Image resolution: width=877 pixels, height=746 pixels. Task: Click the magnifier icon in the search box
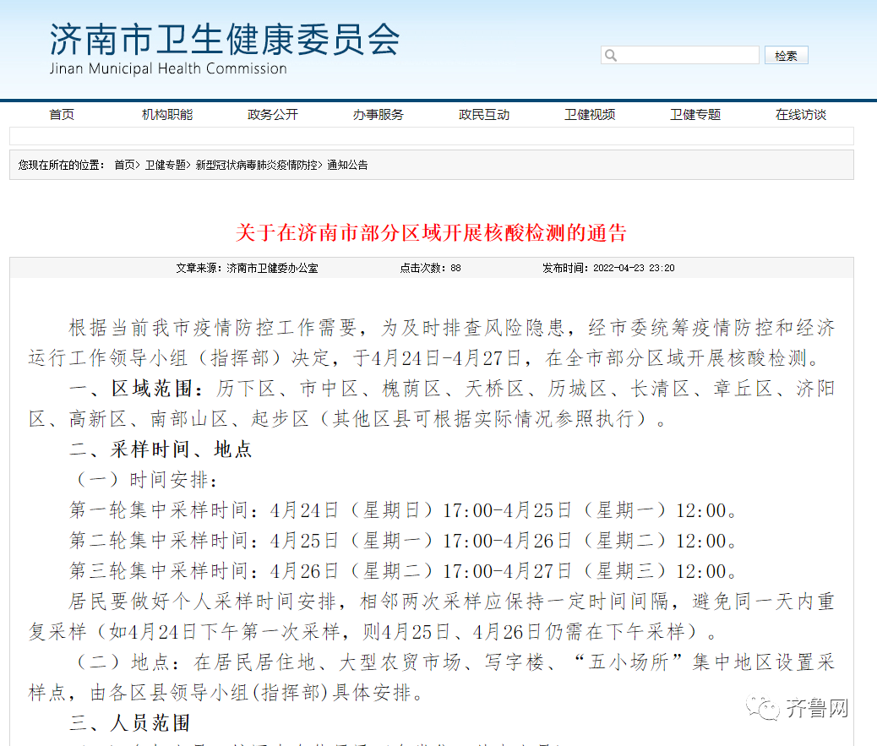point(610,55)
